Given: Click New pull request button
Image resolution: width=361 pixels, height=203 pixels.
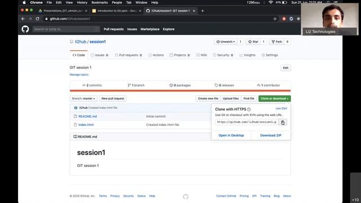Looking at the screenshot, I should click(113, 99).
